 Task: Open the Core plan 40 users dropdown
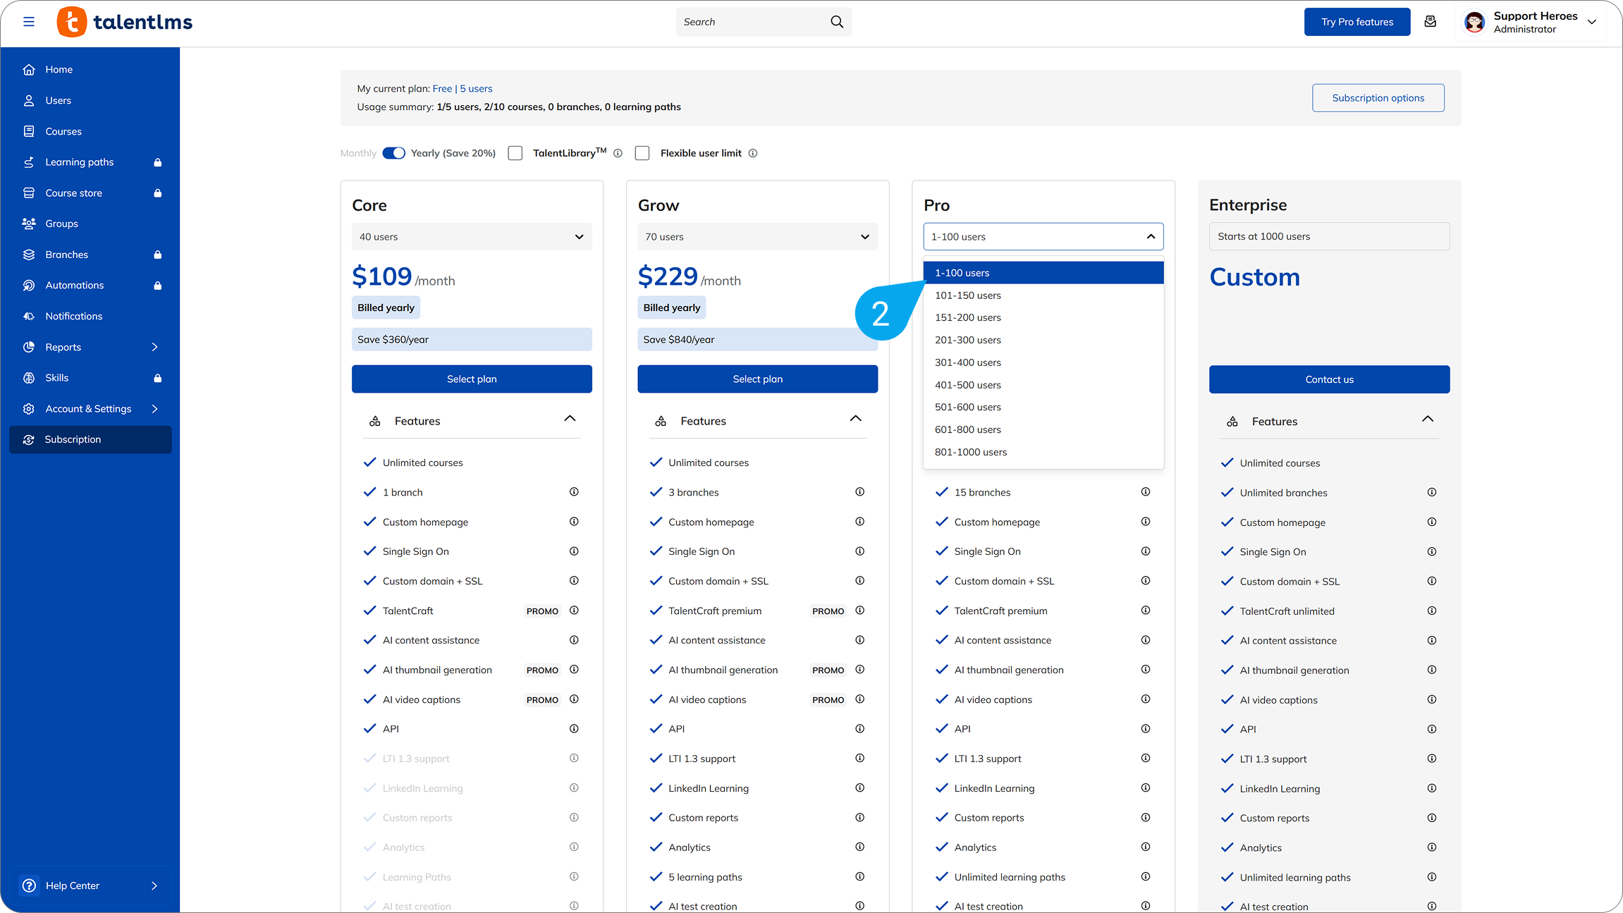tap(472, 237)
